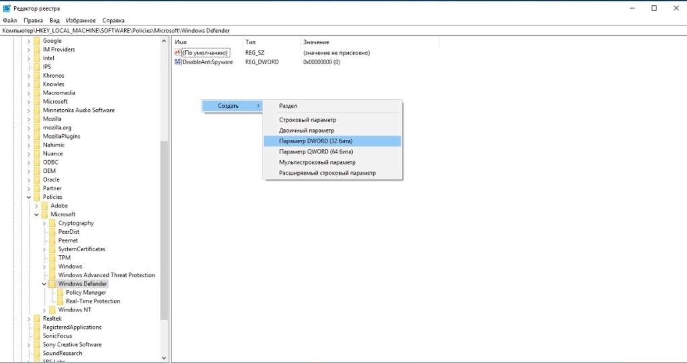687x363 pixels.
Task: Click the tree scrollbar down arrow
Action: click(164, 358)
